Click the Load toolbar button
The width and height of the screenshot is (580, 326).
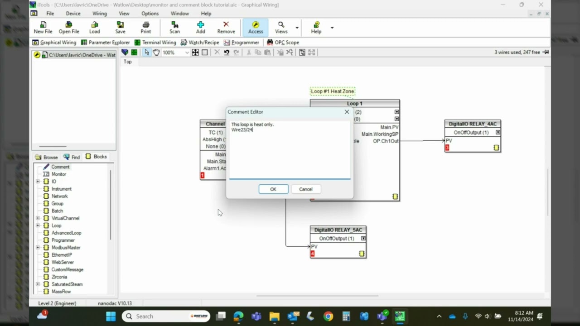(x=94, y=28)
